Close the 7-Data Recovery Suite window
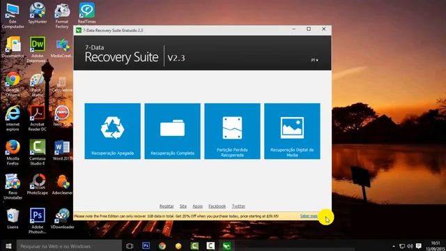 (x=323, y=29)
